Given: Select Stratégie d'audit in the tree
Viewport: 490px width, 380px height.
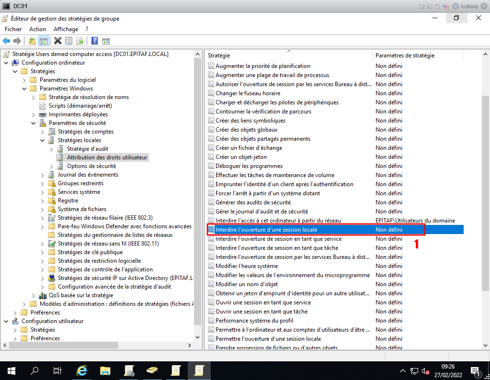Looking at the screenshot, I should click(87, 149).
